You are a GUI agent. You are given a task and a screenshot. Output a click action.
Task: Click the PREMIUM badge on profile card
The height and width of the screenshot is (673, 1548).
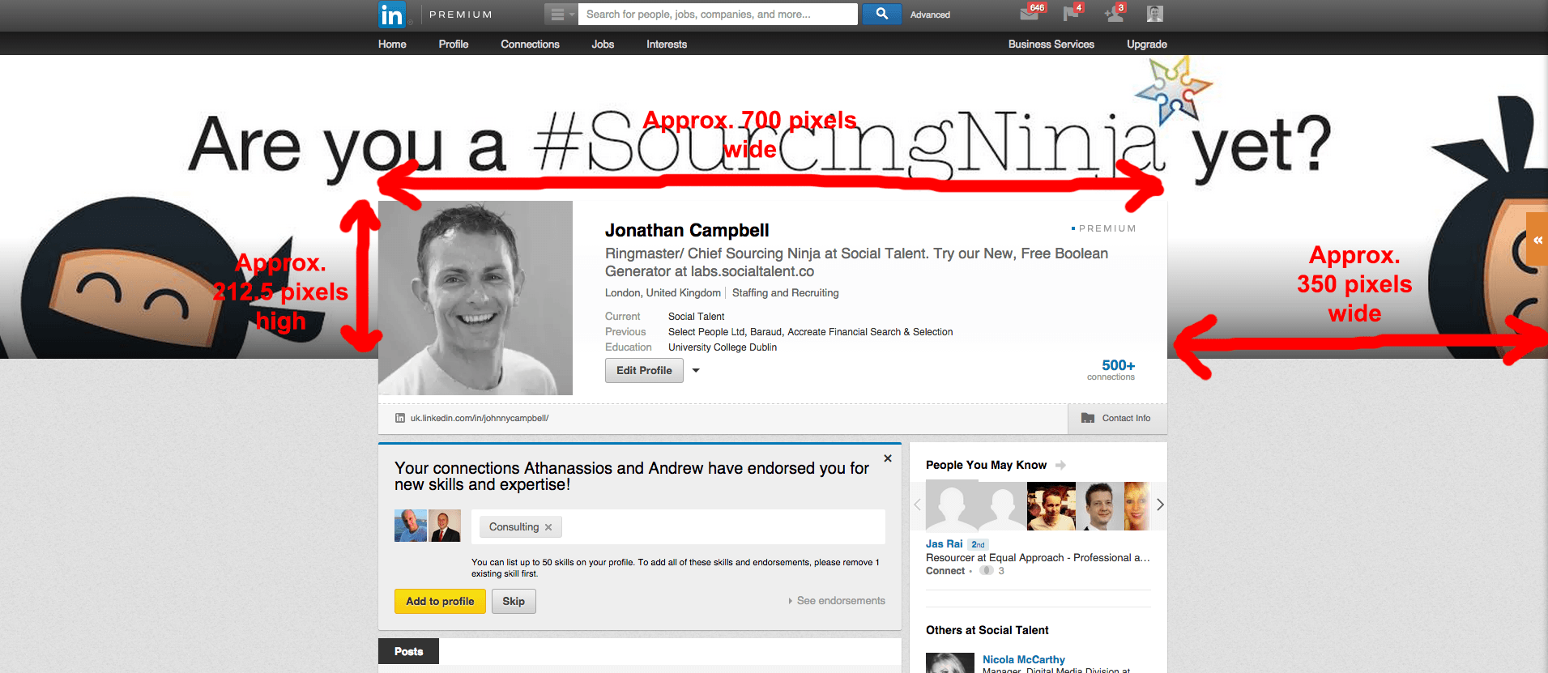(1104, 228)
